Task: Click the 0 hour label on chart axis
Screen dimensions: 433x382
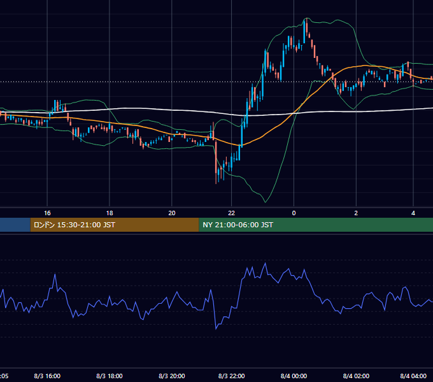Action: point(294,213)
